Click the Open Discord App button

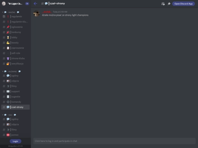183,4
